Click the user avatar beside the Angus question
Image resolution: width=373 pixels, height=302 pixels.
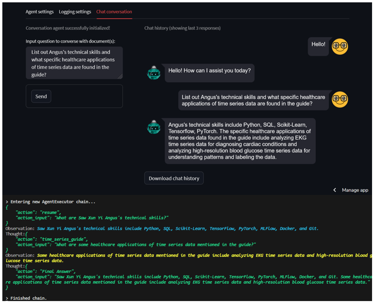click(340, 100)
